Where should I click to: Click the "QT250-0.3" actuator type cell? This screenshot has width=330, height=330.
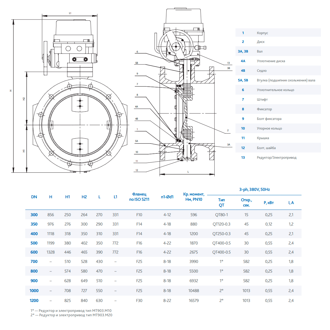pyautogui.click(x=221, y=234)
